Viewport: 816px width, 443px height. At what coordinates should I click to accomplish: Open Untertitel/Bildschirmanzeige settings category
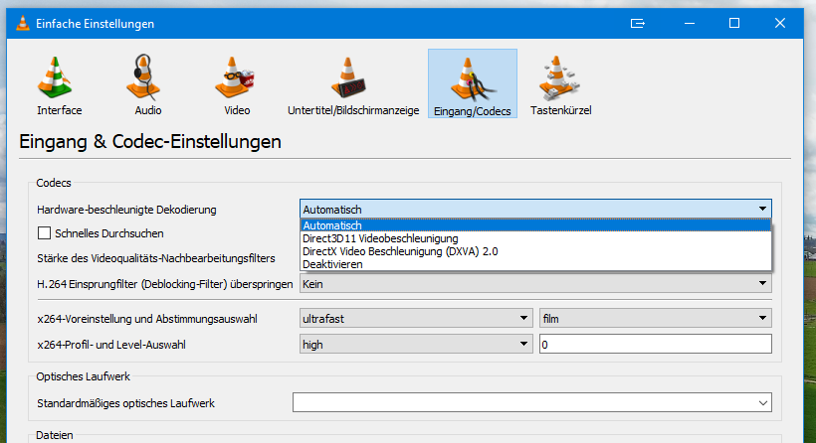coord(353,84)
